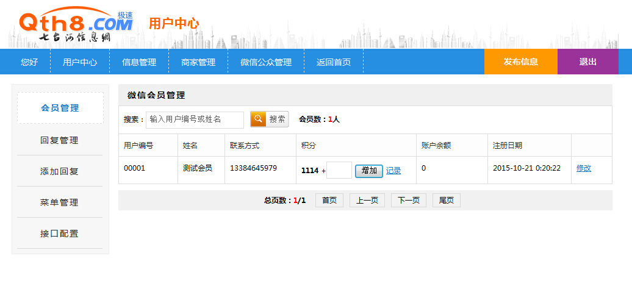Open the 记录 points history link
Viewport: 632px width, 303px height.
[x=393, y=171]
